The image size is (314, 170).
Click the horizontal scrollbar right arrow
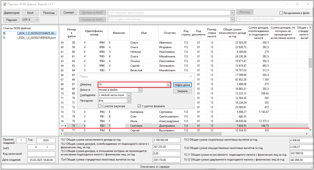[306, 134]
